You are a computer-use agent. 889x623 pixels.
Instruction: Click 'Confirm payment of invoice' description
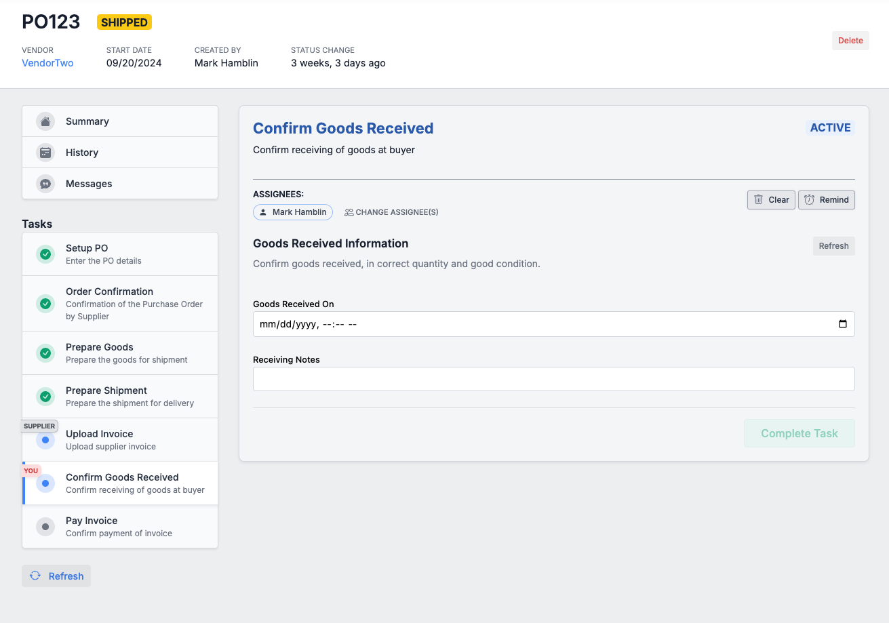pyautogui.click(x=119, y=534)
